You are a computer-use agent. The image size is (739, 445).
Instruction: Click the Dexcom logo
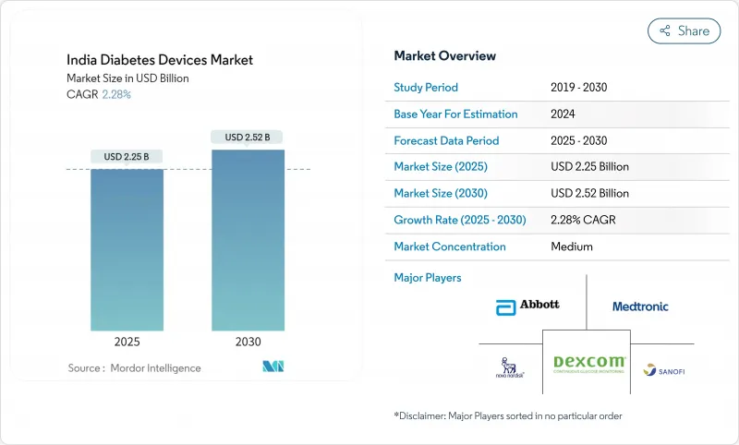tap(588, 364)
